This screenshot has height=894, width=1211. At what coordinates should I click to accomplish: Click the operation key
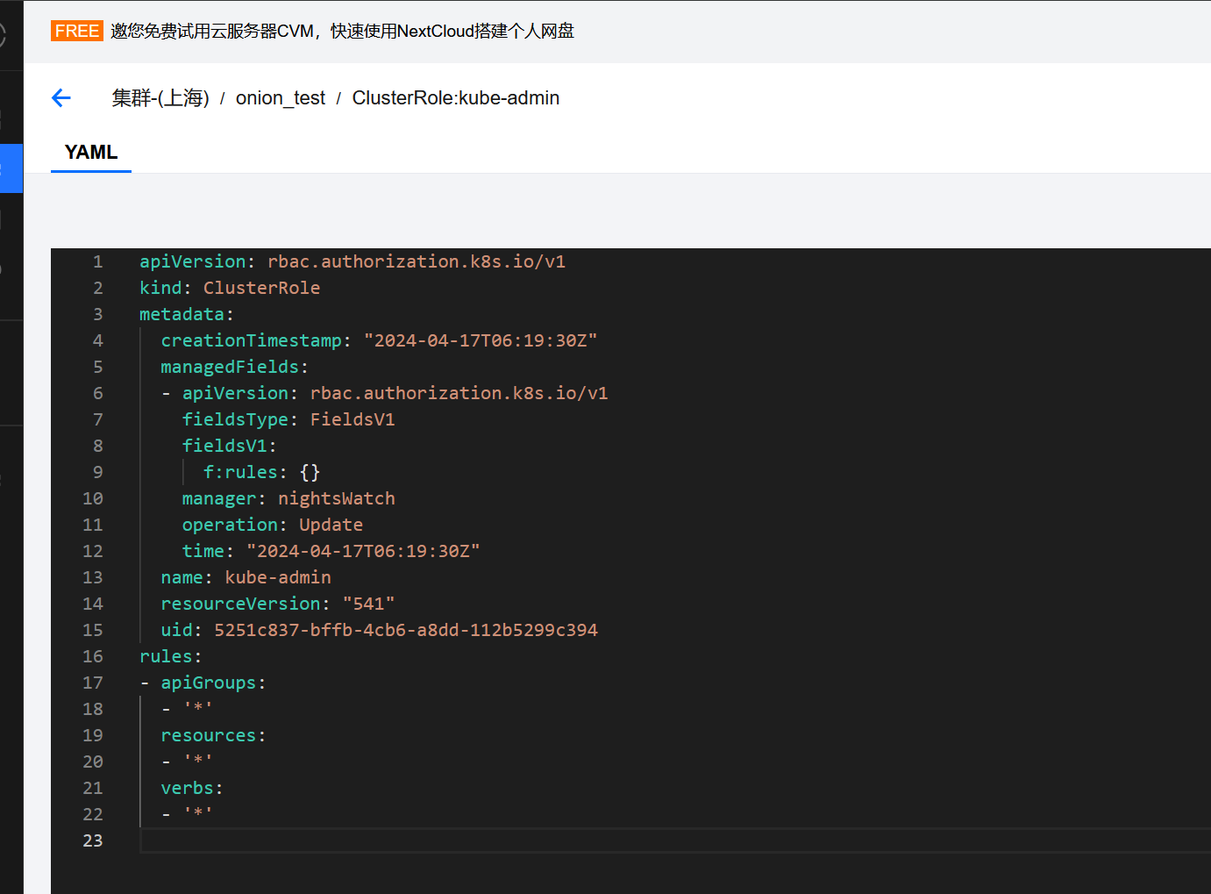[x=230, y=525]
